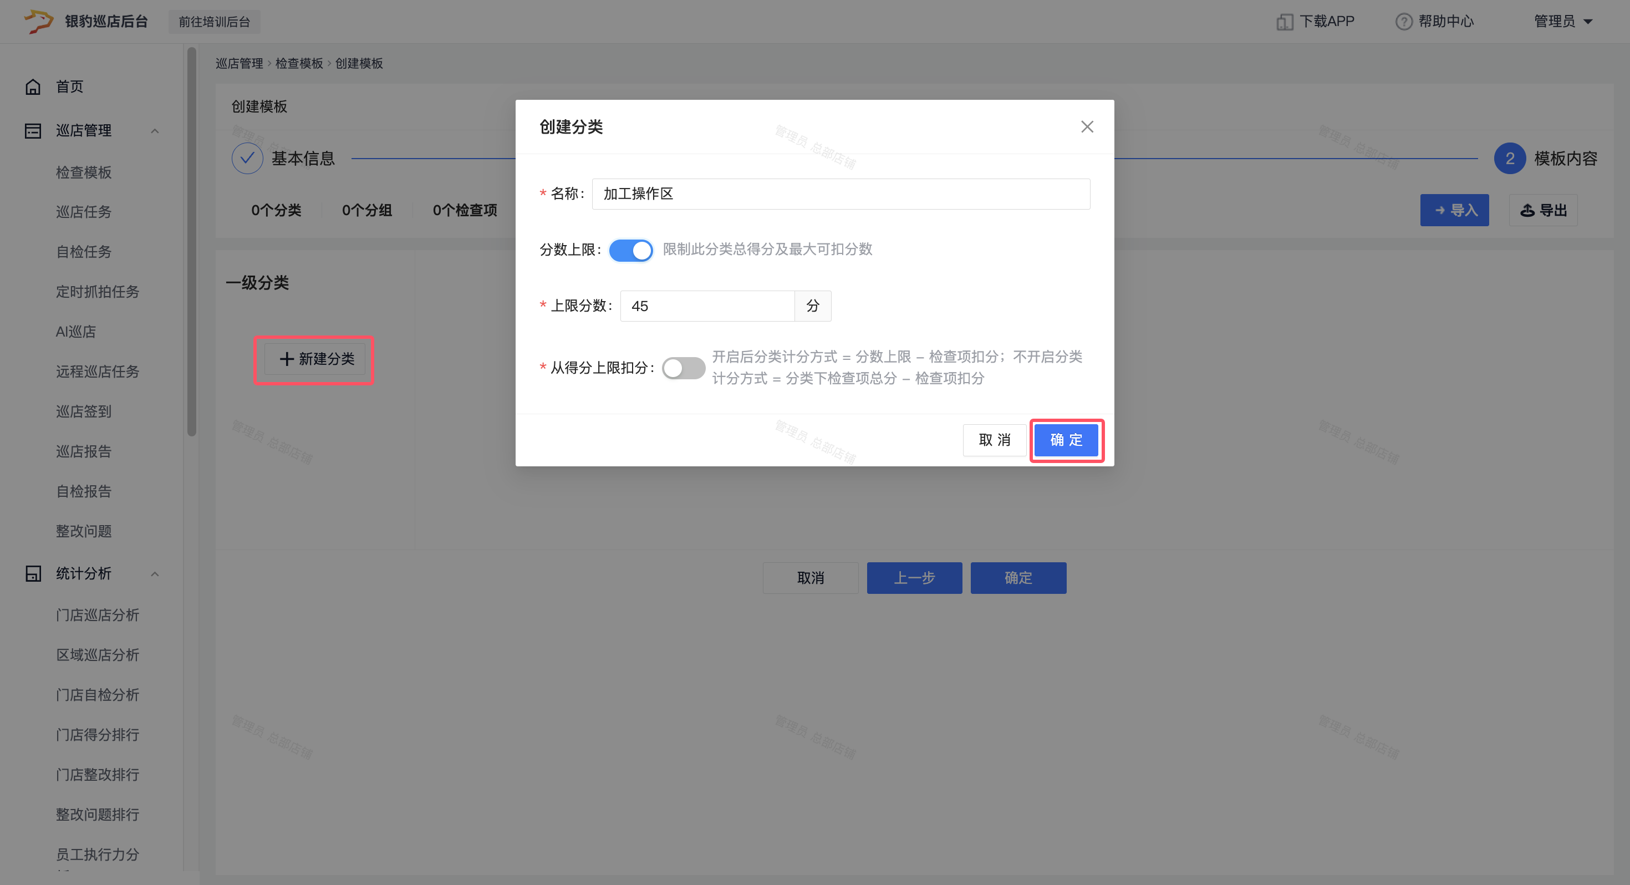The width and height of the screenshot is (1630, 885).
Task: Click the blue 确定 button in dialog
Action: 1066,440
